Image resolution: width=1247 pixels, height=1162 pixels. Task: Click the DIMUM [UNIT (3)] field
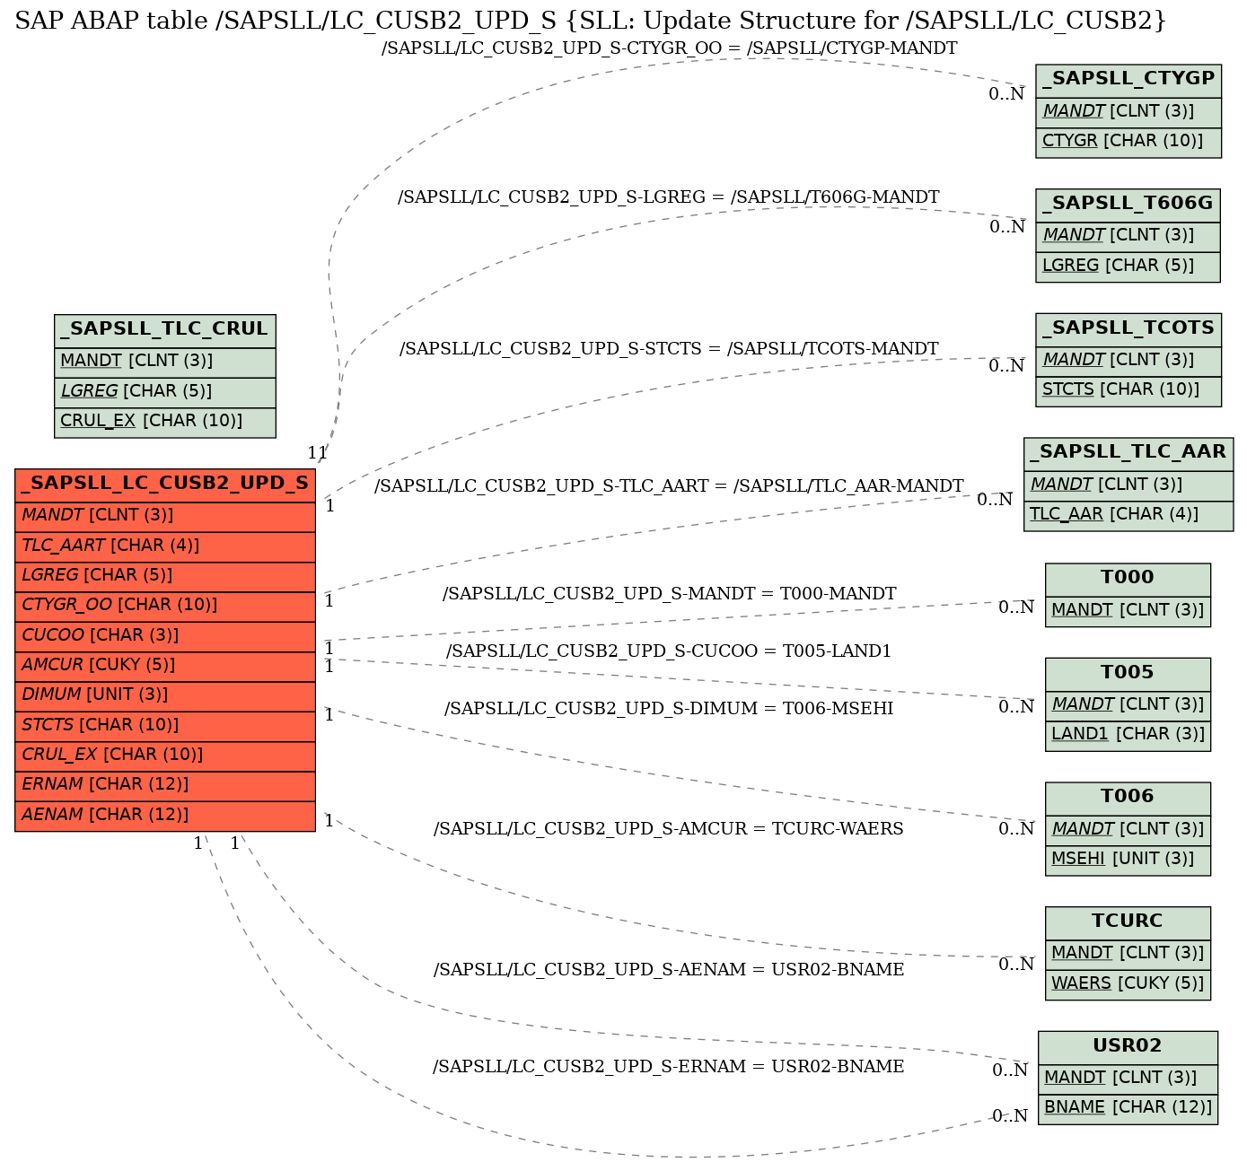coord(165,695)
